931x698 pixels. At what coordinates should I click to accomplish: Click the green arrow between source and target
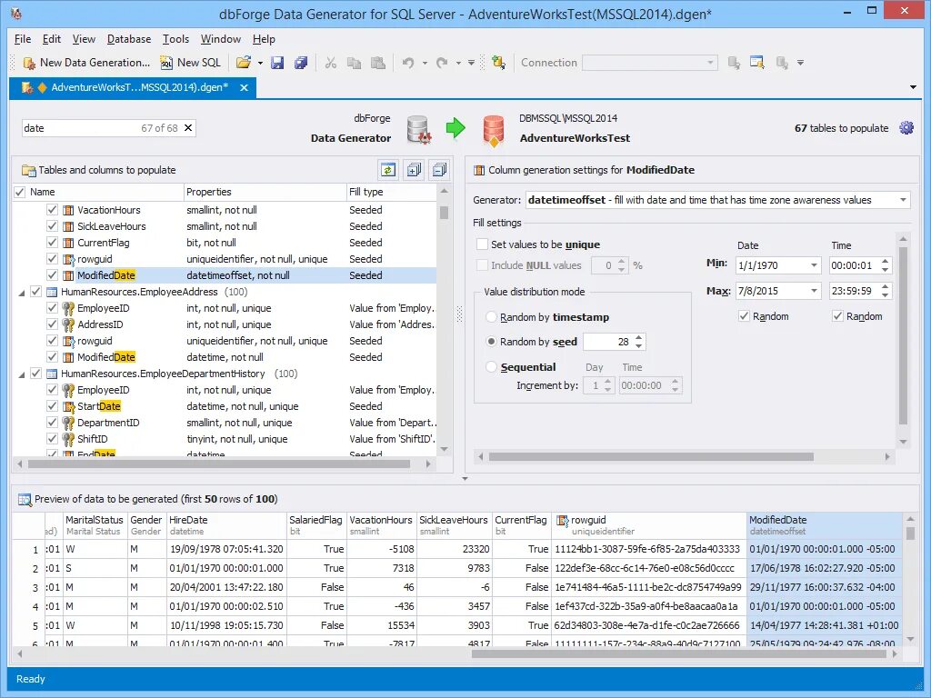[x=455, y=127]
